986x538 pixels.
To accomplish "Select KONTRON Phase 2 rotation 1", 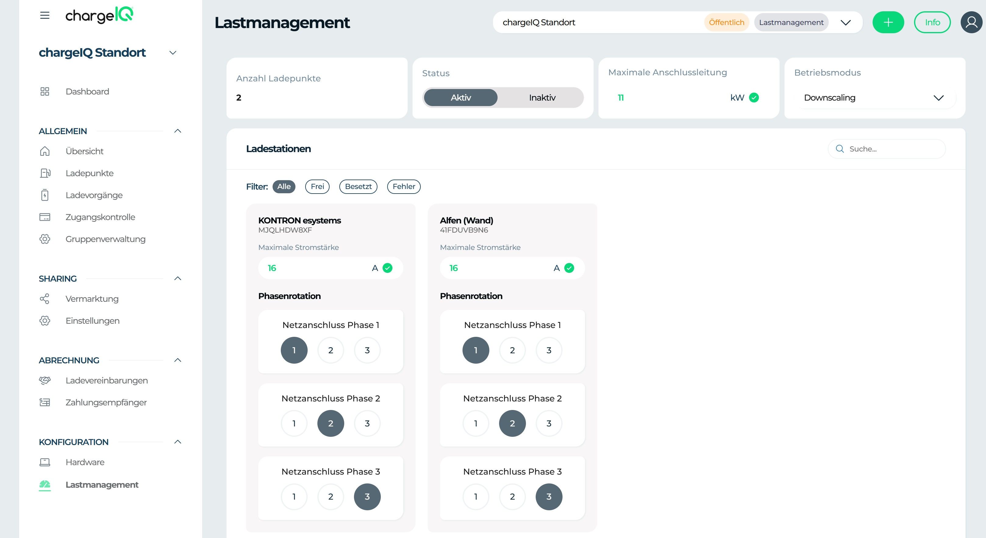I will click(x=294, y=423).
